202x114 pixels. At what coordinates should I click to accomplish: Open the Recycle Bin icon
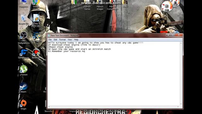click(24, 19)
